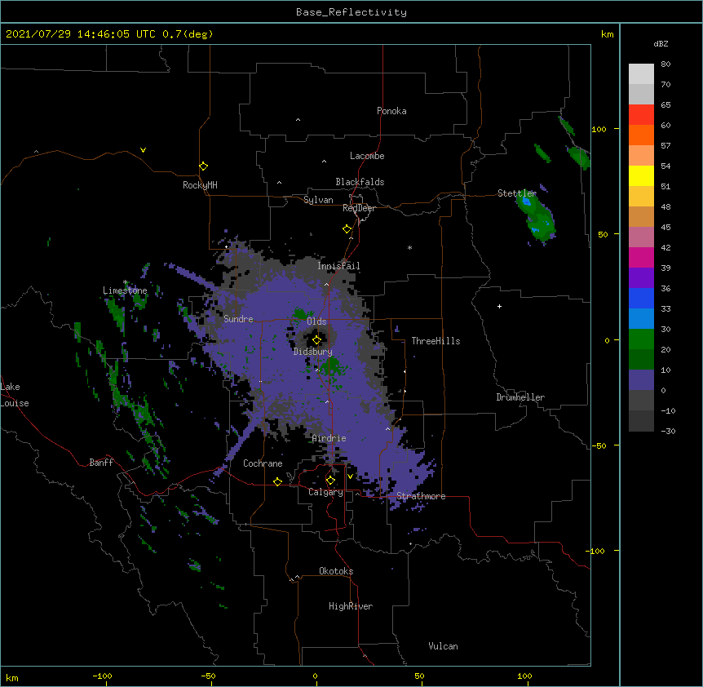Viewport: 703px width, 687px height.
Task: Click the yellow diamond marker south of RedDeer
Action: click(x=347, y=229)
